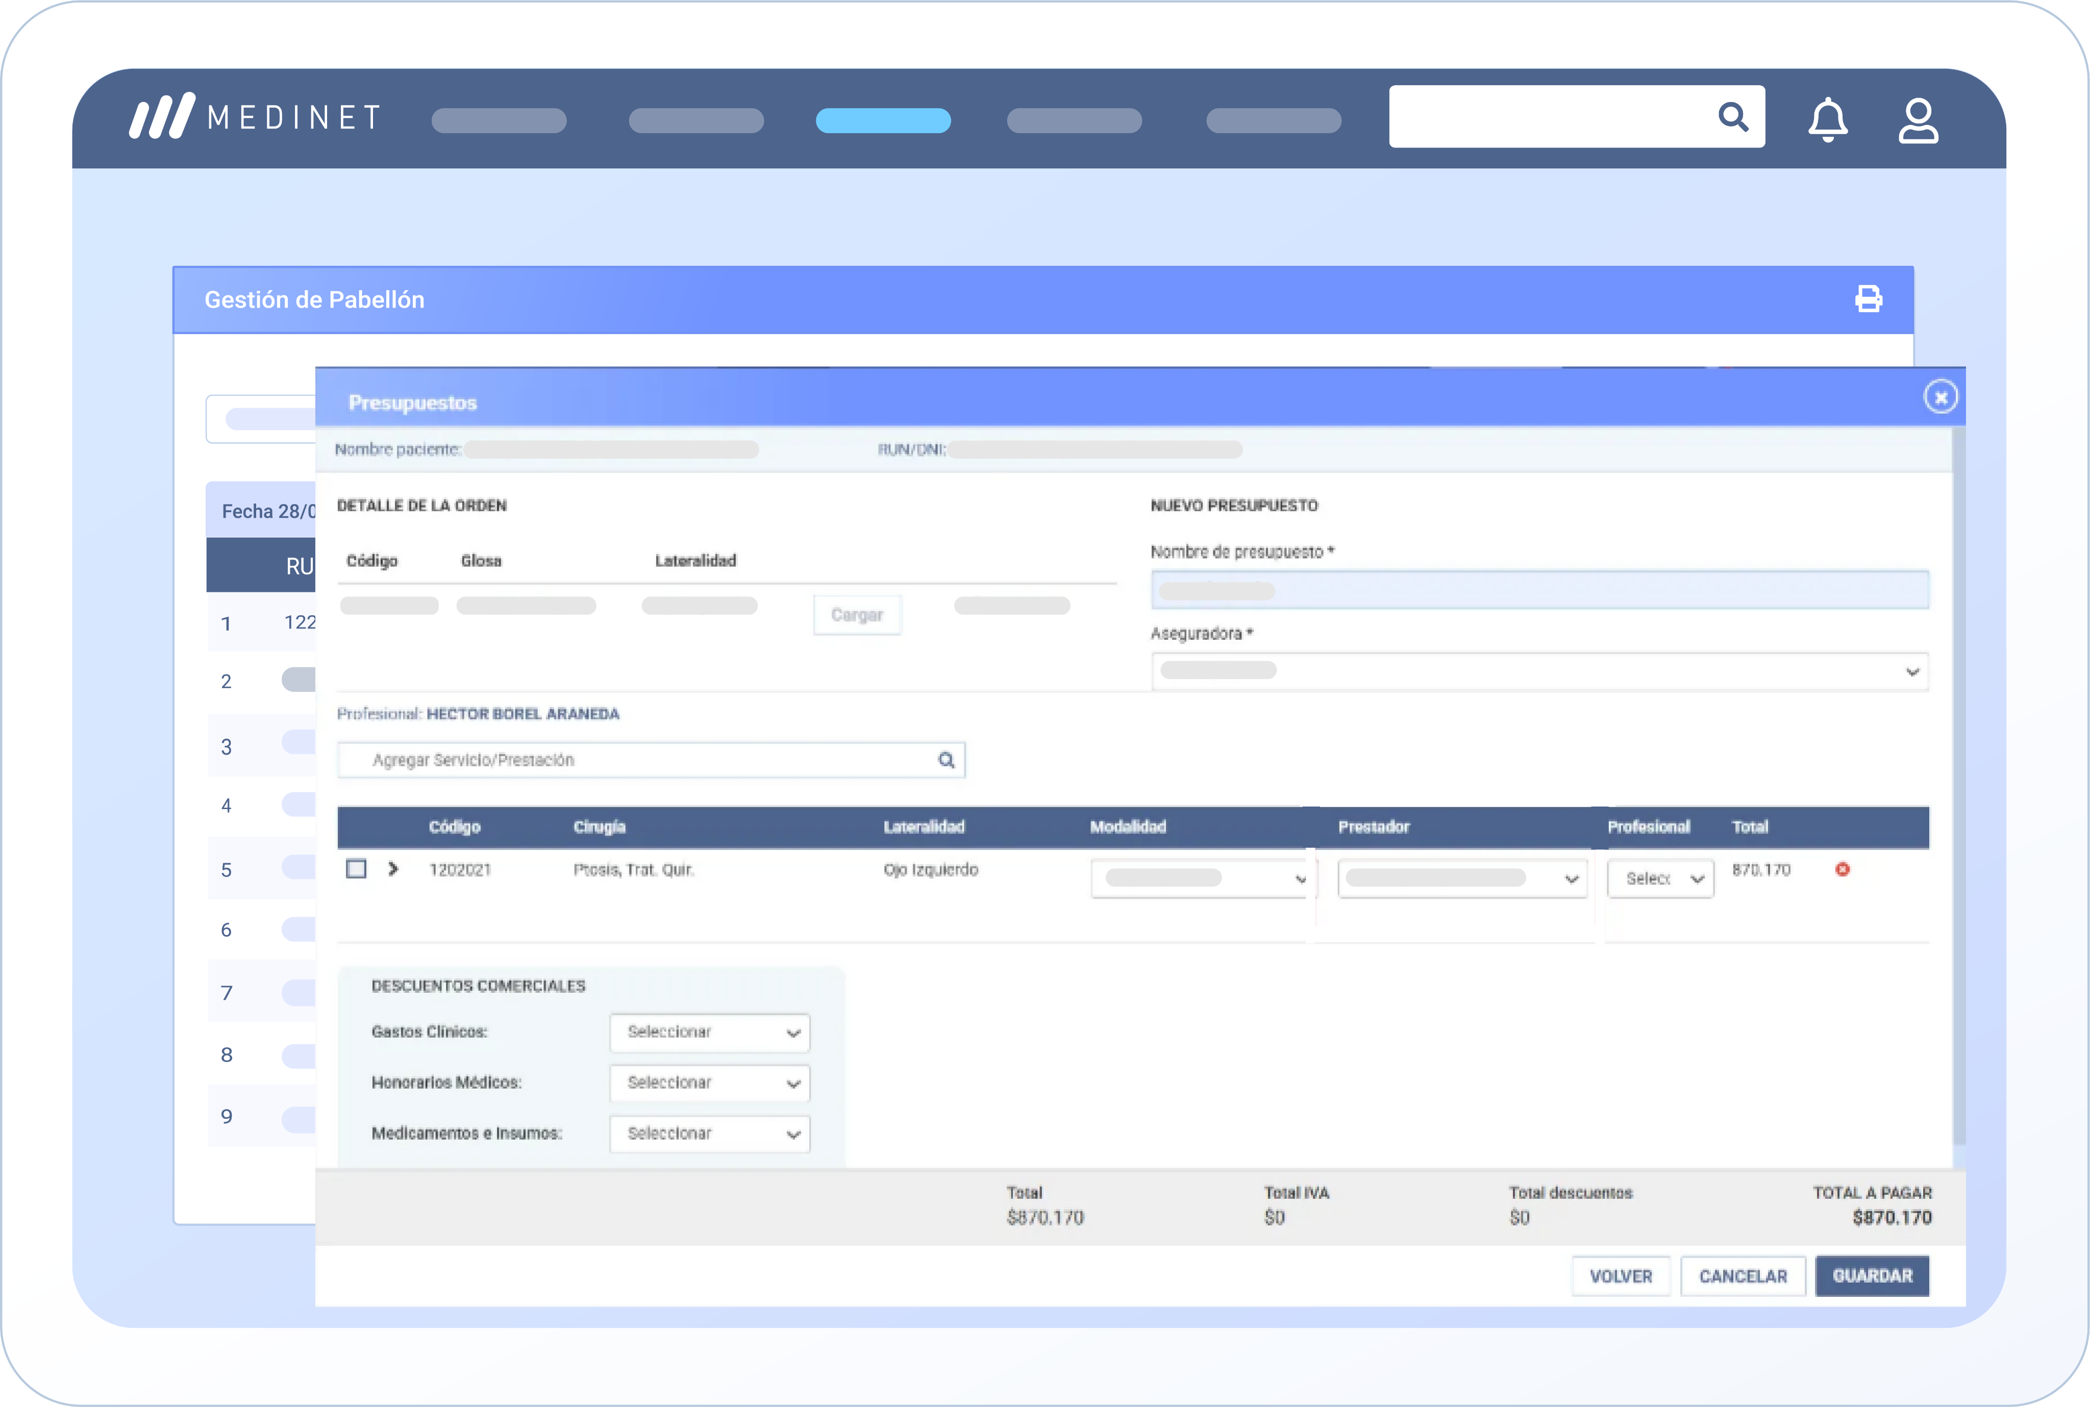Focus the Agregar Servicio/Prestación field
2090x1407 pixels.
point(651,760)
